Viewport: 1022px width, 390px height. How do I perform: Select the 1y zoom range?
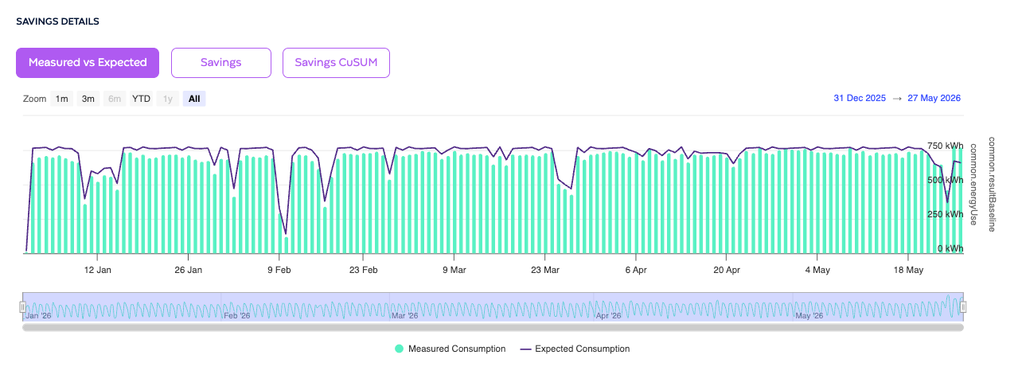click(x=167, y=99)
